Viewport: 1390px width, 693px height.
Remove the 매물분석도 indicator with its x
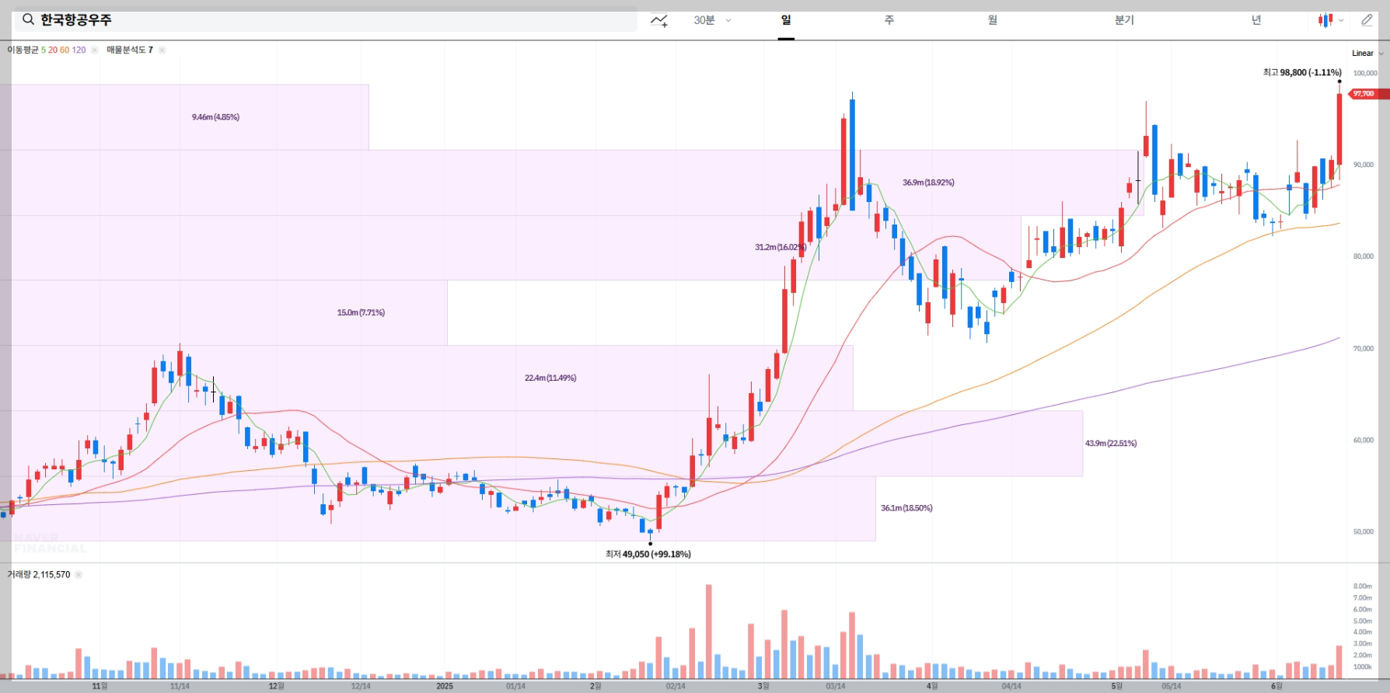coord(162,50)
